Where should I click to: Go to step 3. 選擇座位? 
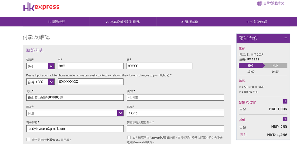[190, 22]
